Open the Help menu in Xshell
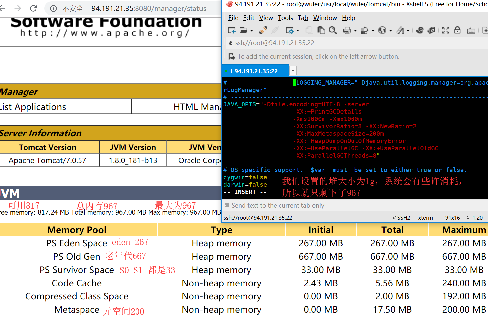The image size is (488, 318). click(349, 18)
